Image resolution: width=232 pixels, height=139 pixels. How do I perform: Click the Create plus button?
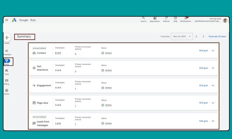click(7, 38)
